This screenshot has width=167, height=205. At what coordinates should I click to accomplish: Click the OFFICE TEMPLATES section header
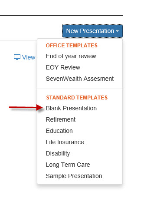72,46
